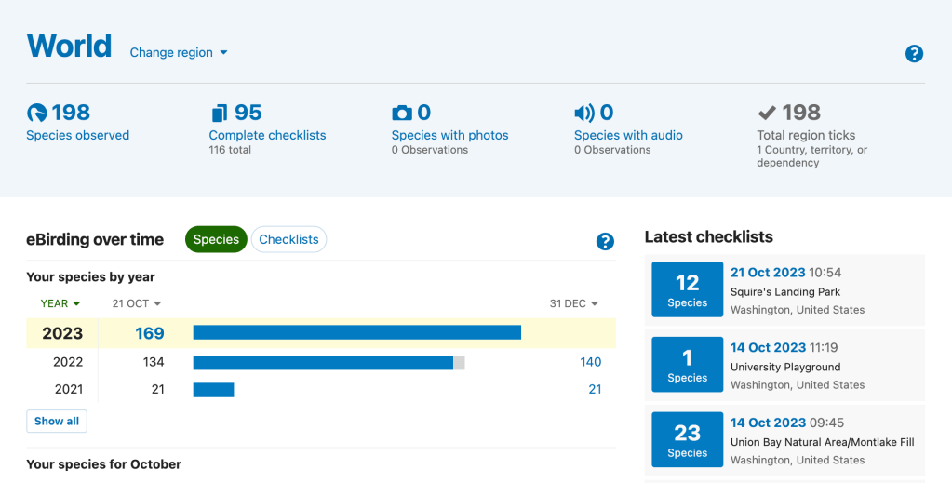Click the speaker icon for species audio
Image resolution: width=952 pixels, height=483 pixels.
[583, 114]
